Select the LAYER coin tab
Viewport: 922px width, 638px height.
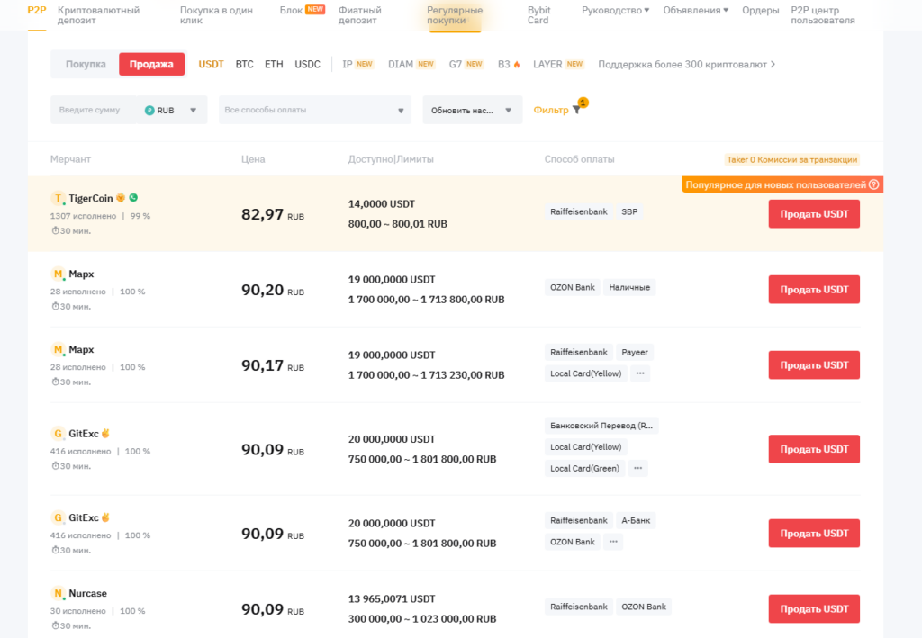click(x=558, y=64)
